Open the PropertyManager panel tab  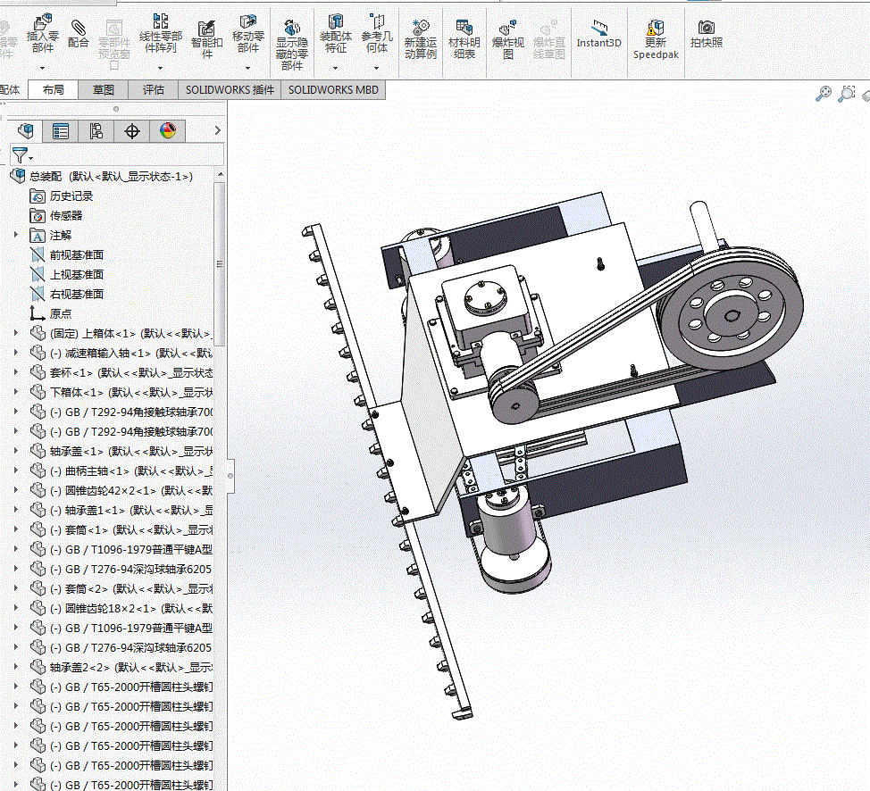61,131
